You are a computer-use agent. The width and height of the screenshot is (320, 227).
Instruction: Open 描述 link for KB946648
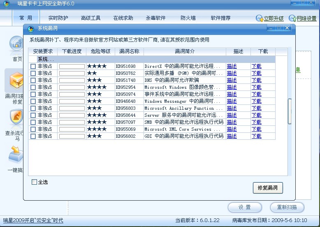coord(232,101)
